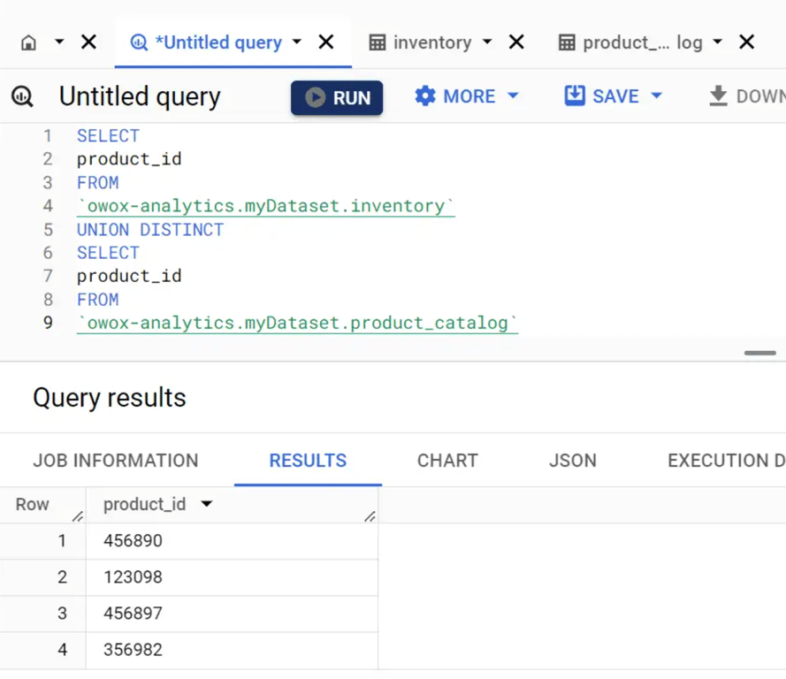Expand the SAVE dropdown arrow
The image size is (786, 679).
pos(657,95)
